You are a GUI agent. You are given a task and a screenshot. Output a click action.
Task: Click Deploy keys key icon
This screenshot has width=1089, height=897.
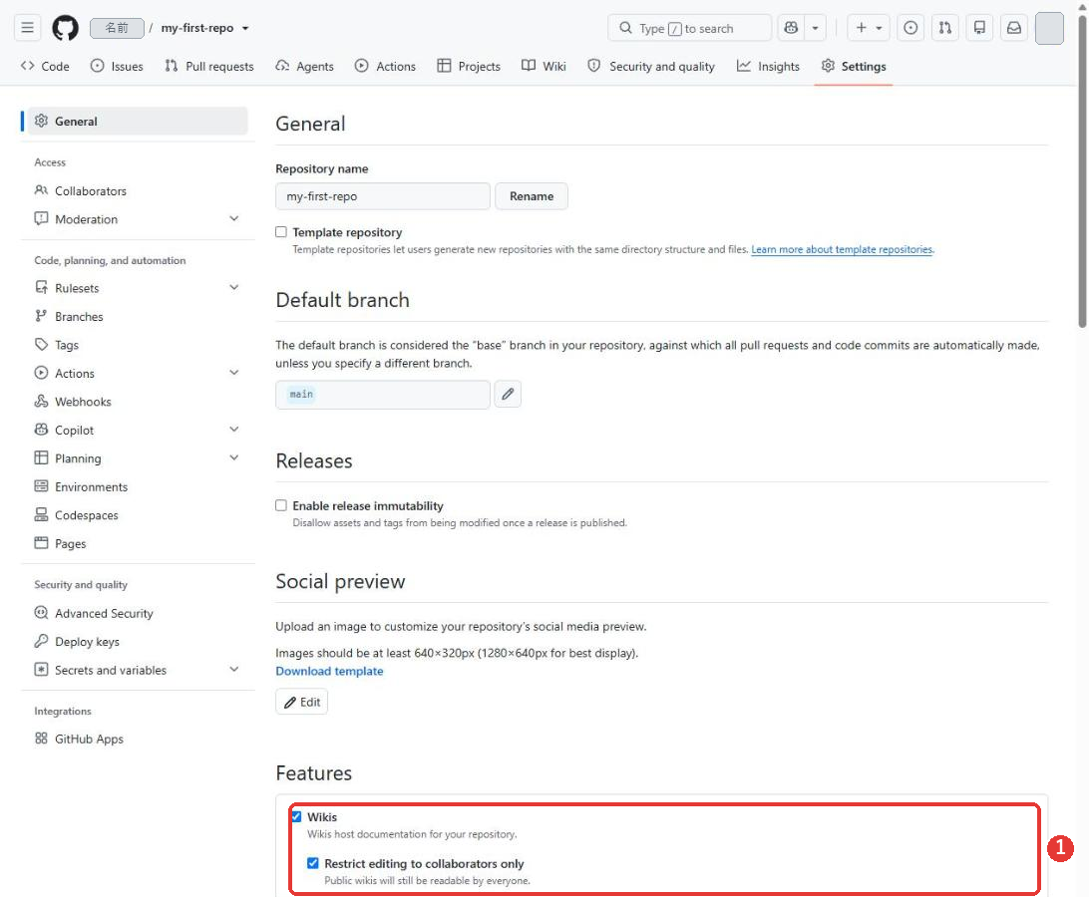pyautogui.click(x=42, y=641)
